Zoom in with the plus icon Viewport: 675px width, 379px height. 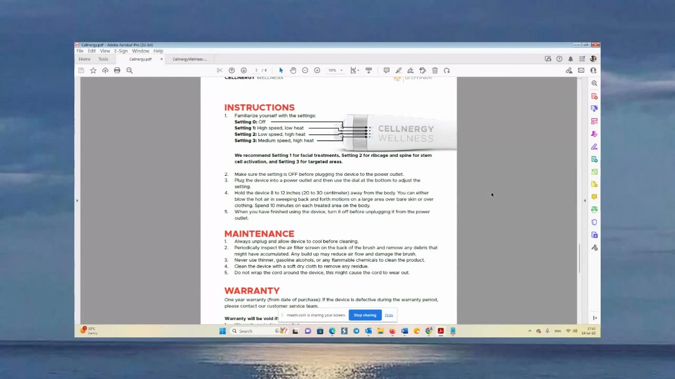(x=317, y=71)
